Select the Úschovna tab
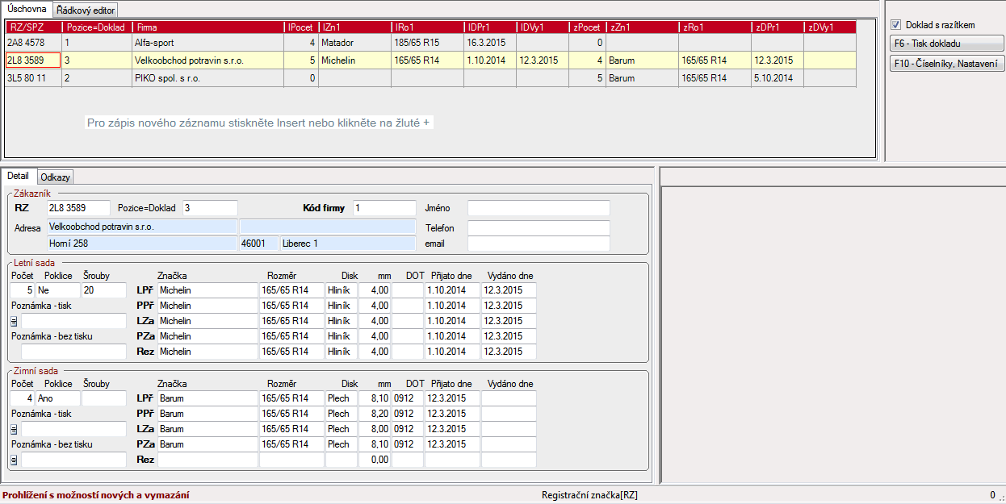The height and width of the screenshot is (504, 1006). pyautogui.click(x=27, y=9)
